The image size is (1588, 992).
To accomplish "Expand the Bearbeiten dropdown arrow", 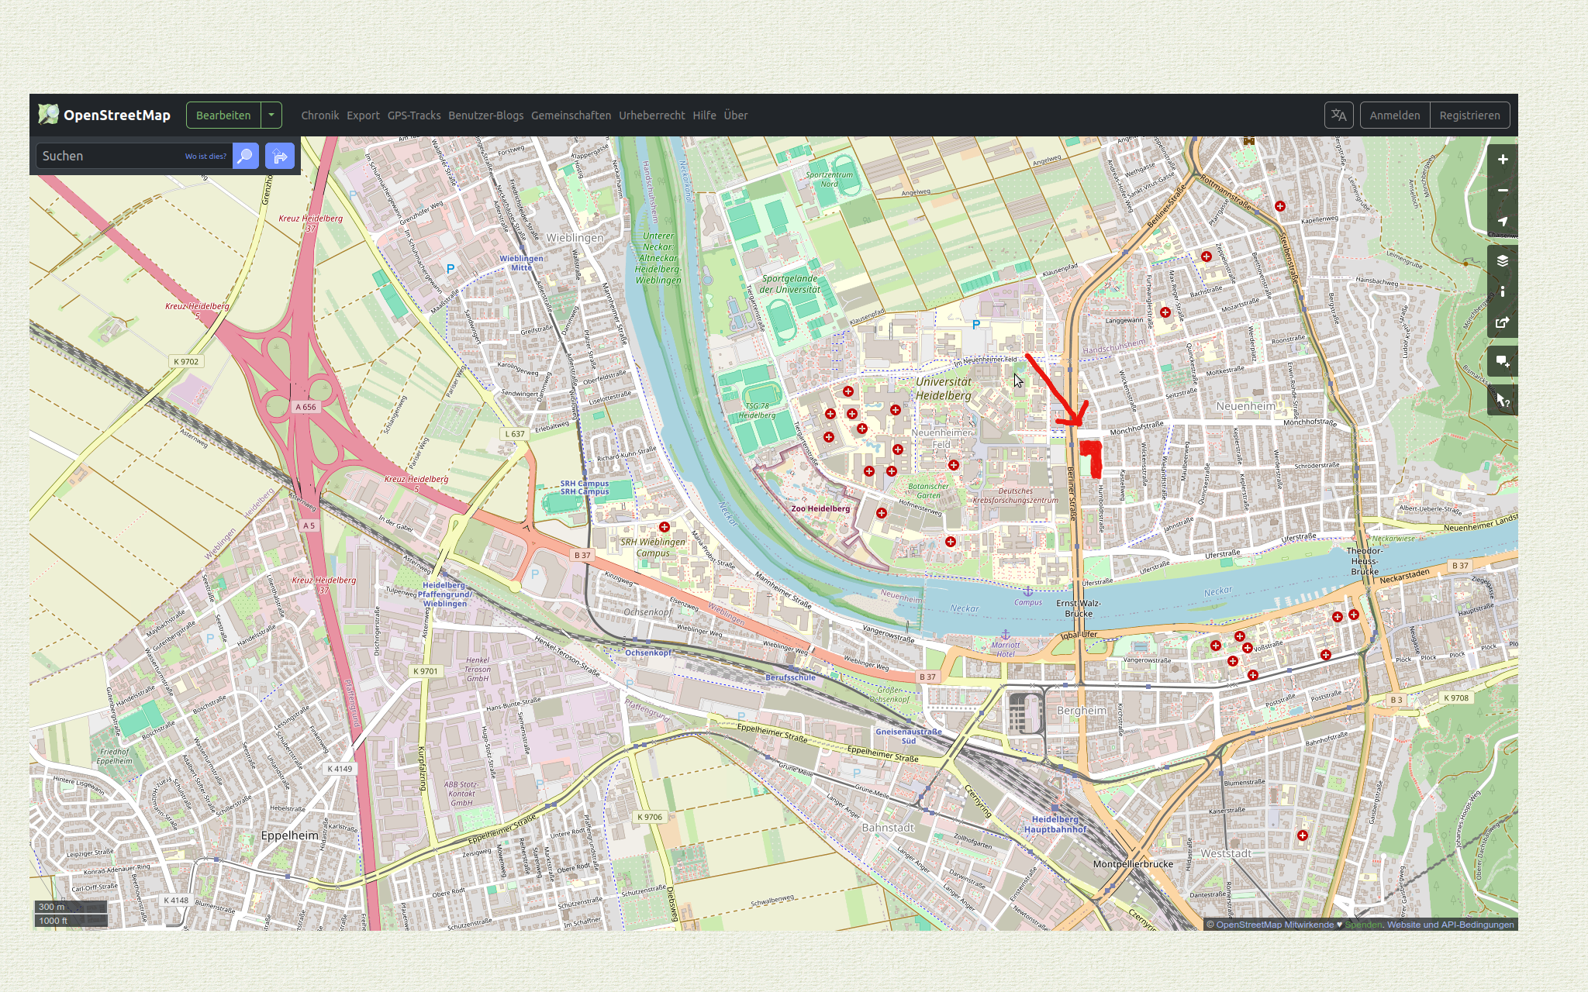I will [x=271, y=115].
